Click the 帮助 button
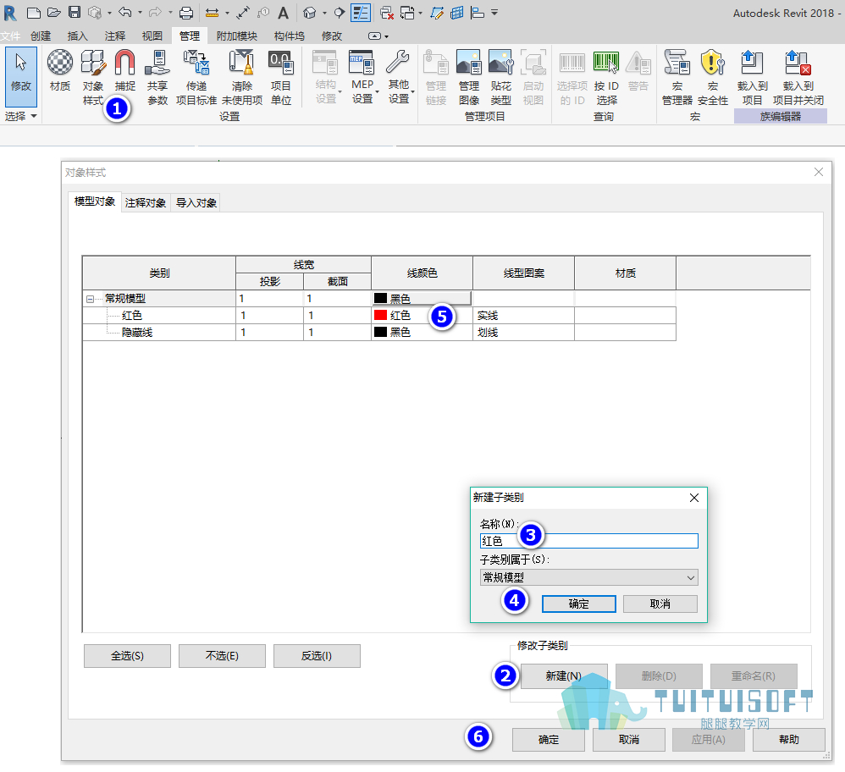This screenshot has width=845, height=772. pyautogui.click(x=789, y=740)
